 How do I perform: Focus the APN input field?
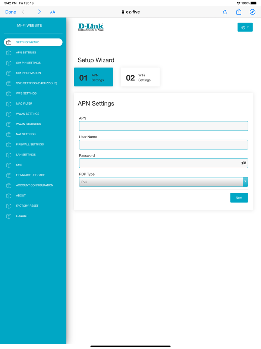(163, 126)
